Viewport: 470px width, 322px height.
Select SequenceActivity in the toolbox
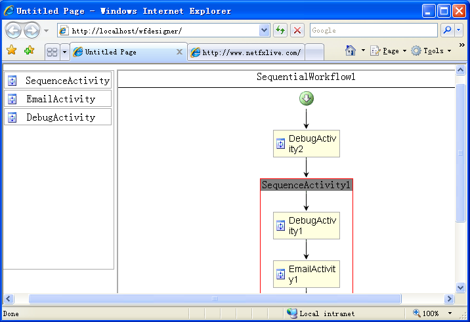pos(58,80)
